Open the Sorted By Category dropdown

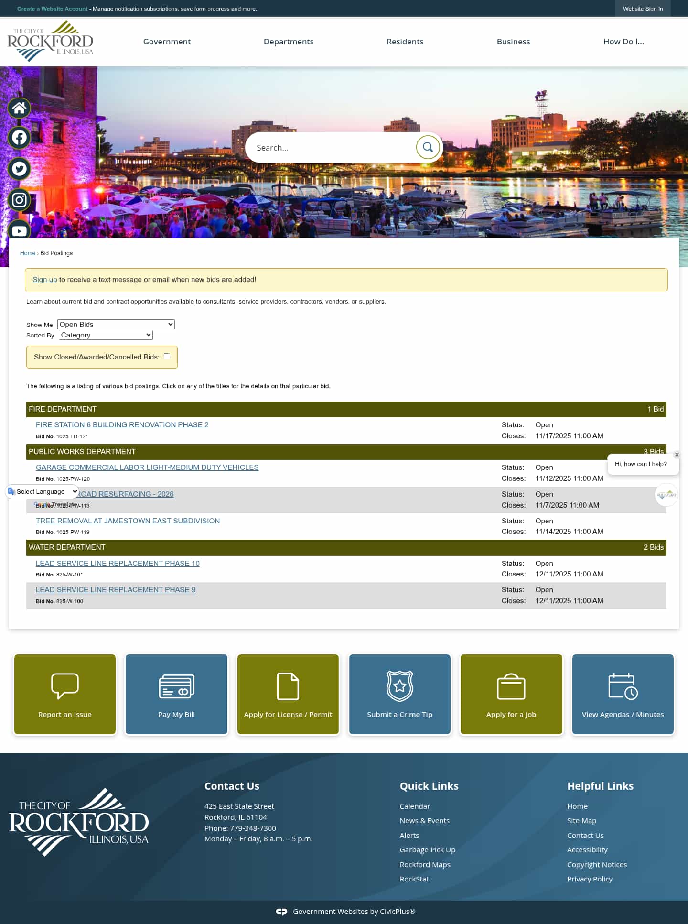(106, 335)
